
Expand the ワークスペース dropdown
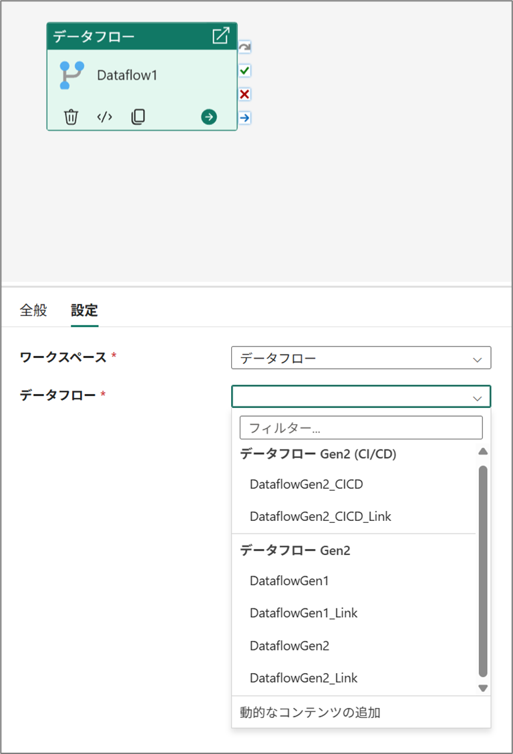coord(361,358)
